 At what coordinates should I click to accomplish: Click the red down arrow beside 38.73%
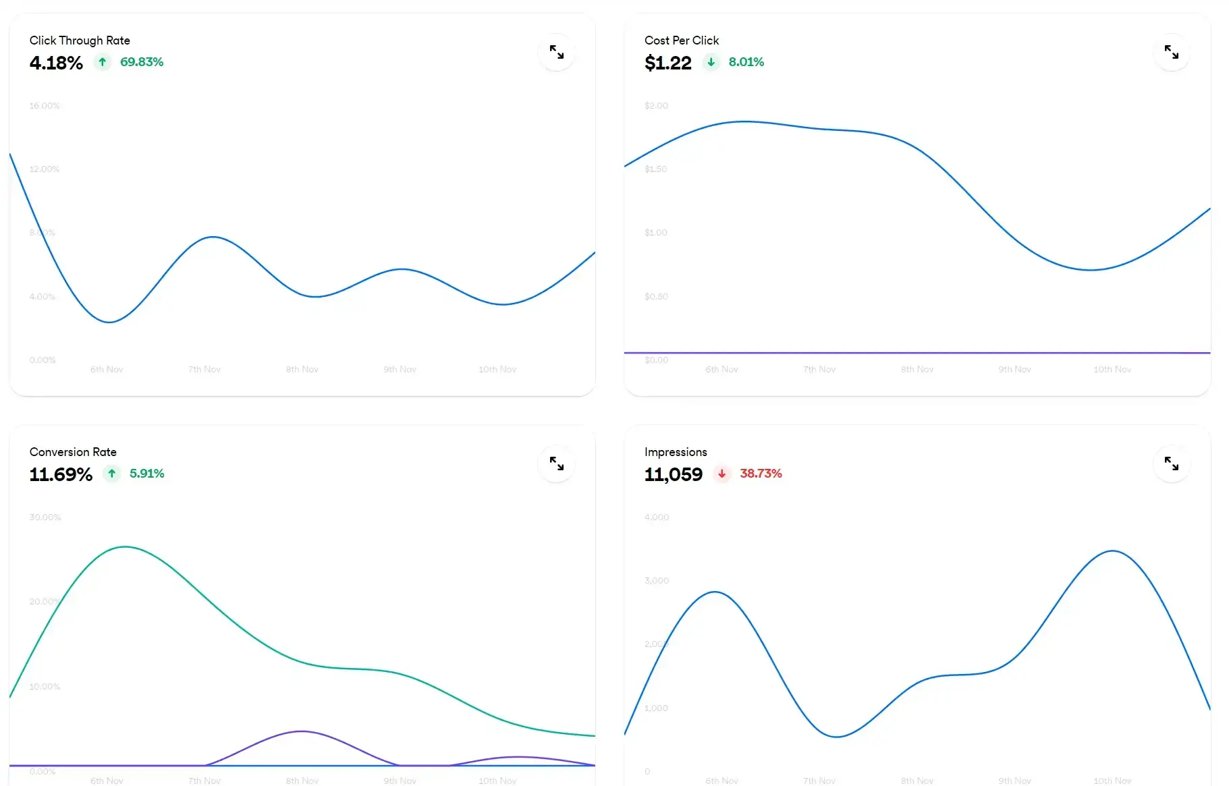722,474
